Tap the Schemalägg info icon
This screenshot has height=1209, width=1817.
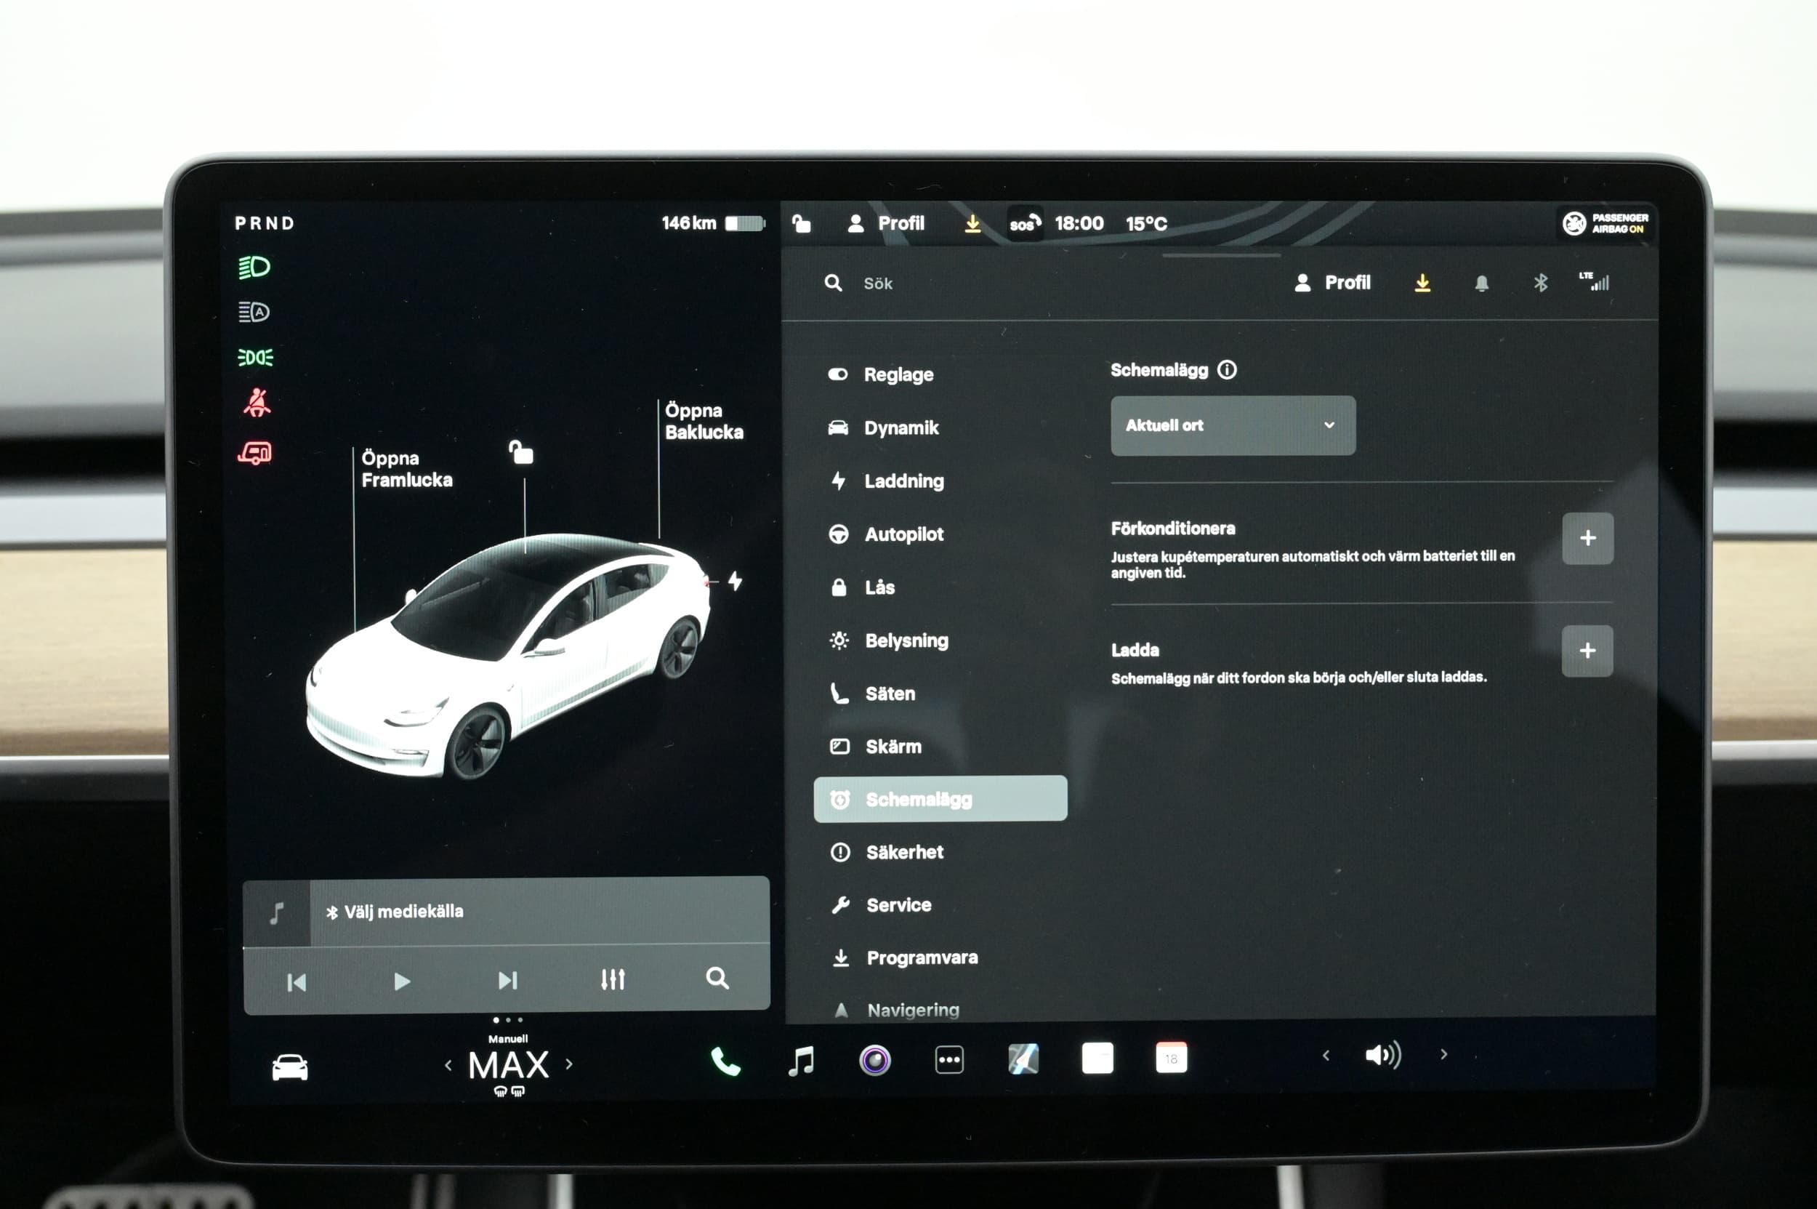pos(1227,370)
